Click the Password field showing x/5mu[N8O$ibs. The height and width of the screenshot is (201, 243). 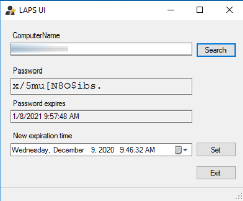point(101,86)
